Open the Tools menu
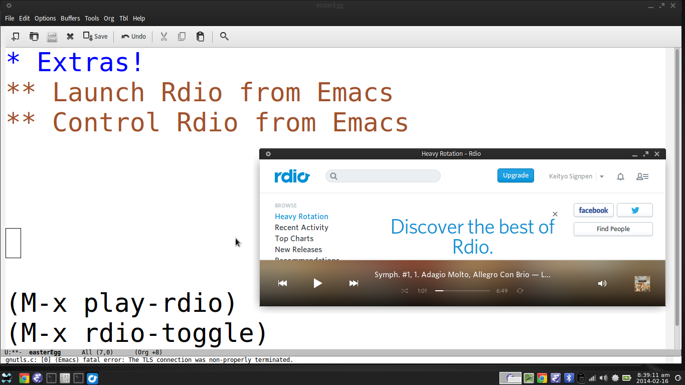This screenshot has width=685, height=385. pos(92,18)
